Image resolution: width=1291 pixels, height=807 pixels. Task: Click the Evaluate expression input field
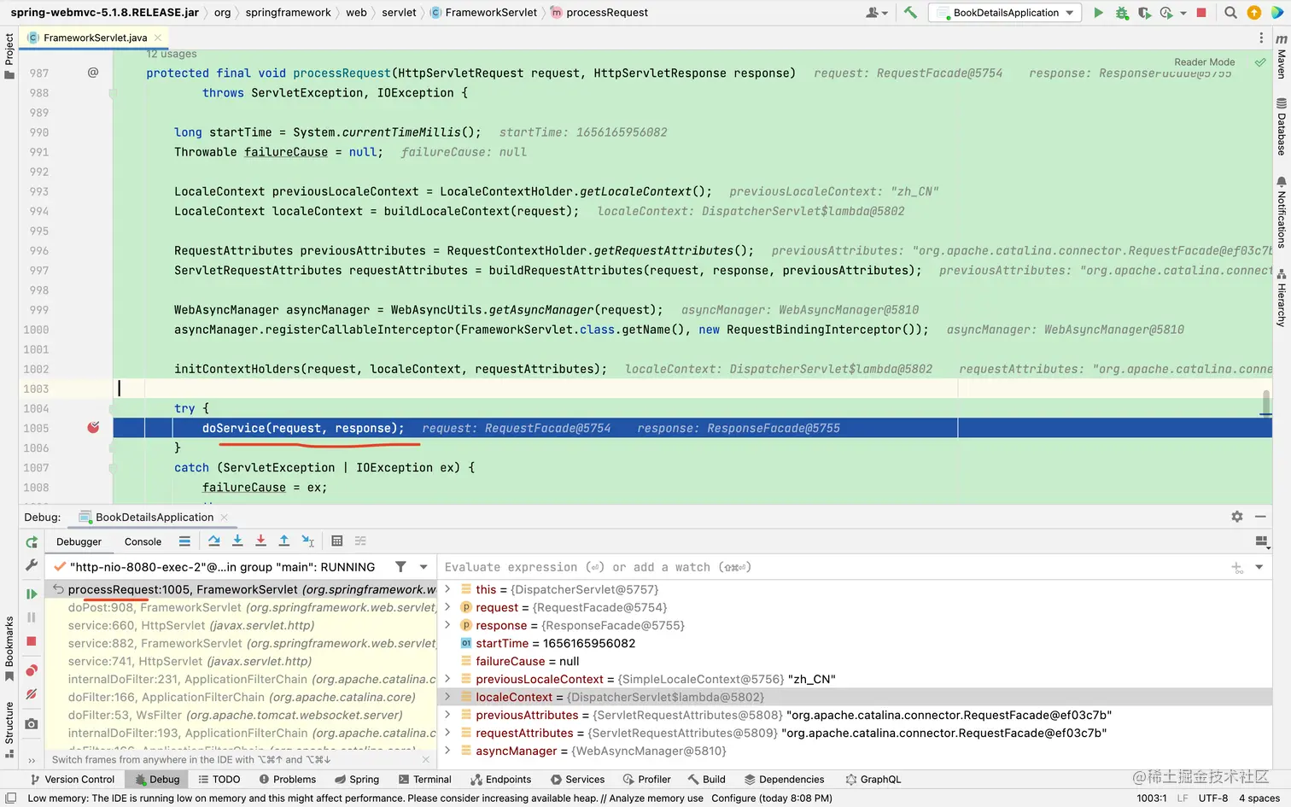click(x=832, y=567)
